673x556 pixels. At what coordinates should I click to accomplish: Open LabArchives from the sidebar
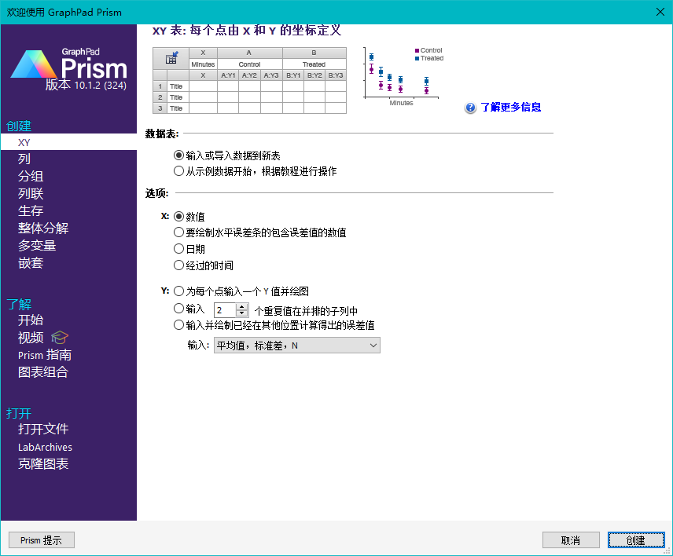point(45,447)
